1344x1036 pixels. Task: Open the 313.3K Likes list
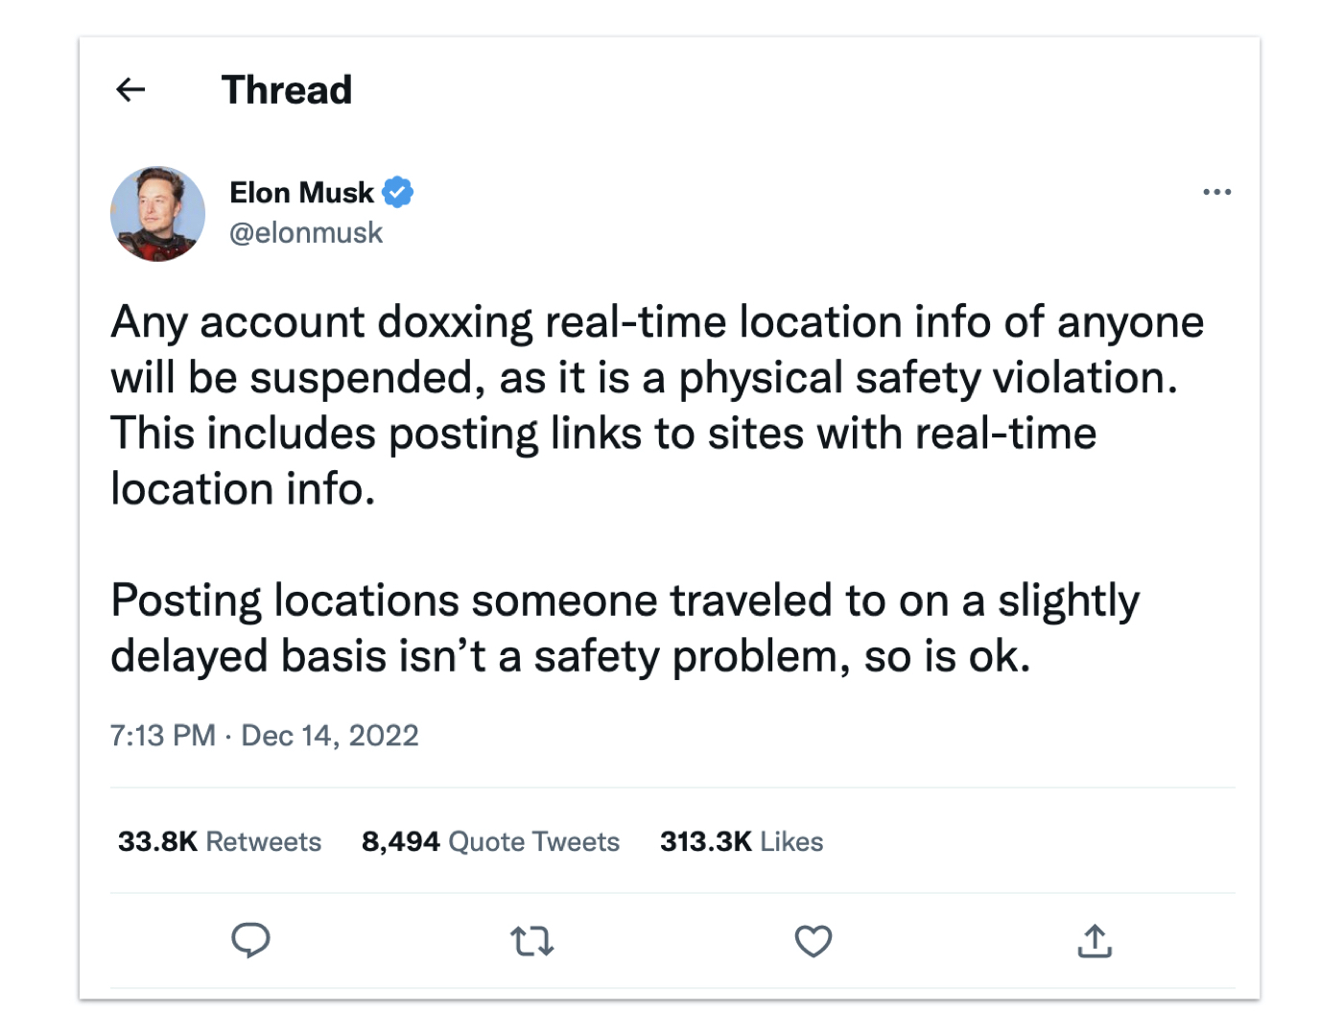(x=741, y=841)
